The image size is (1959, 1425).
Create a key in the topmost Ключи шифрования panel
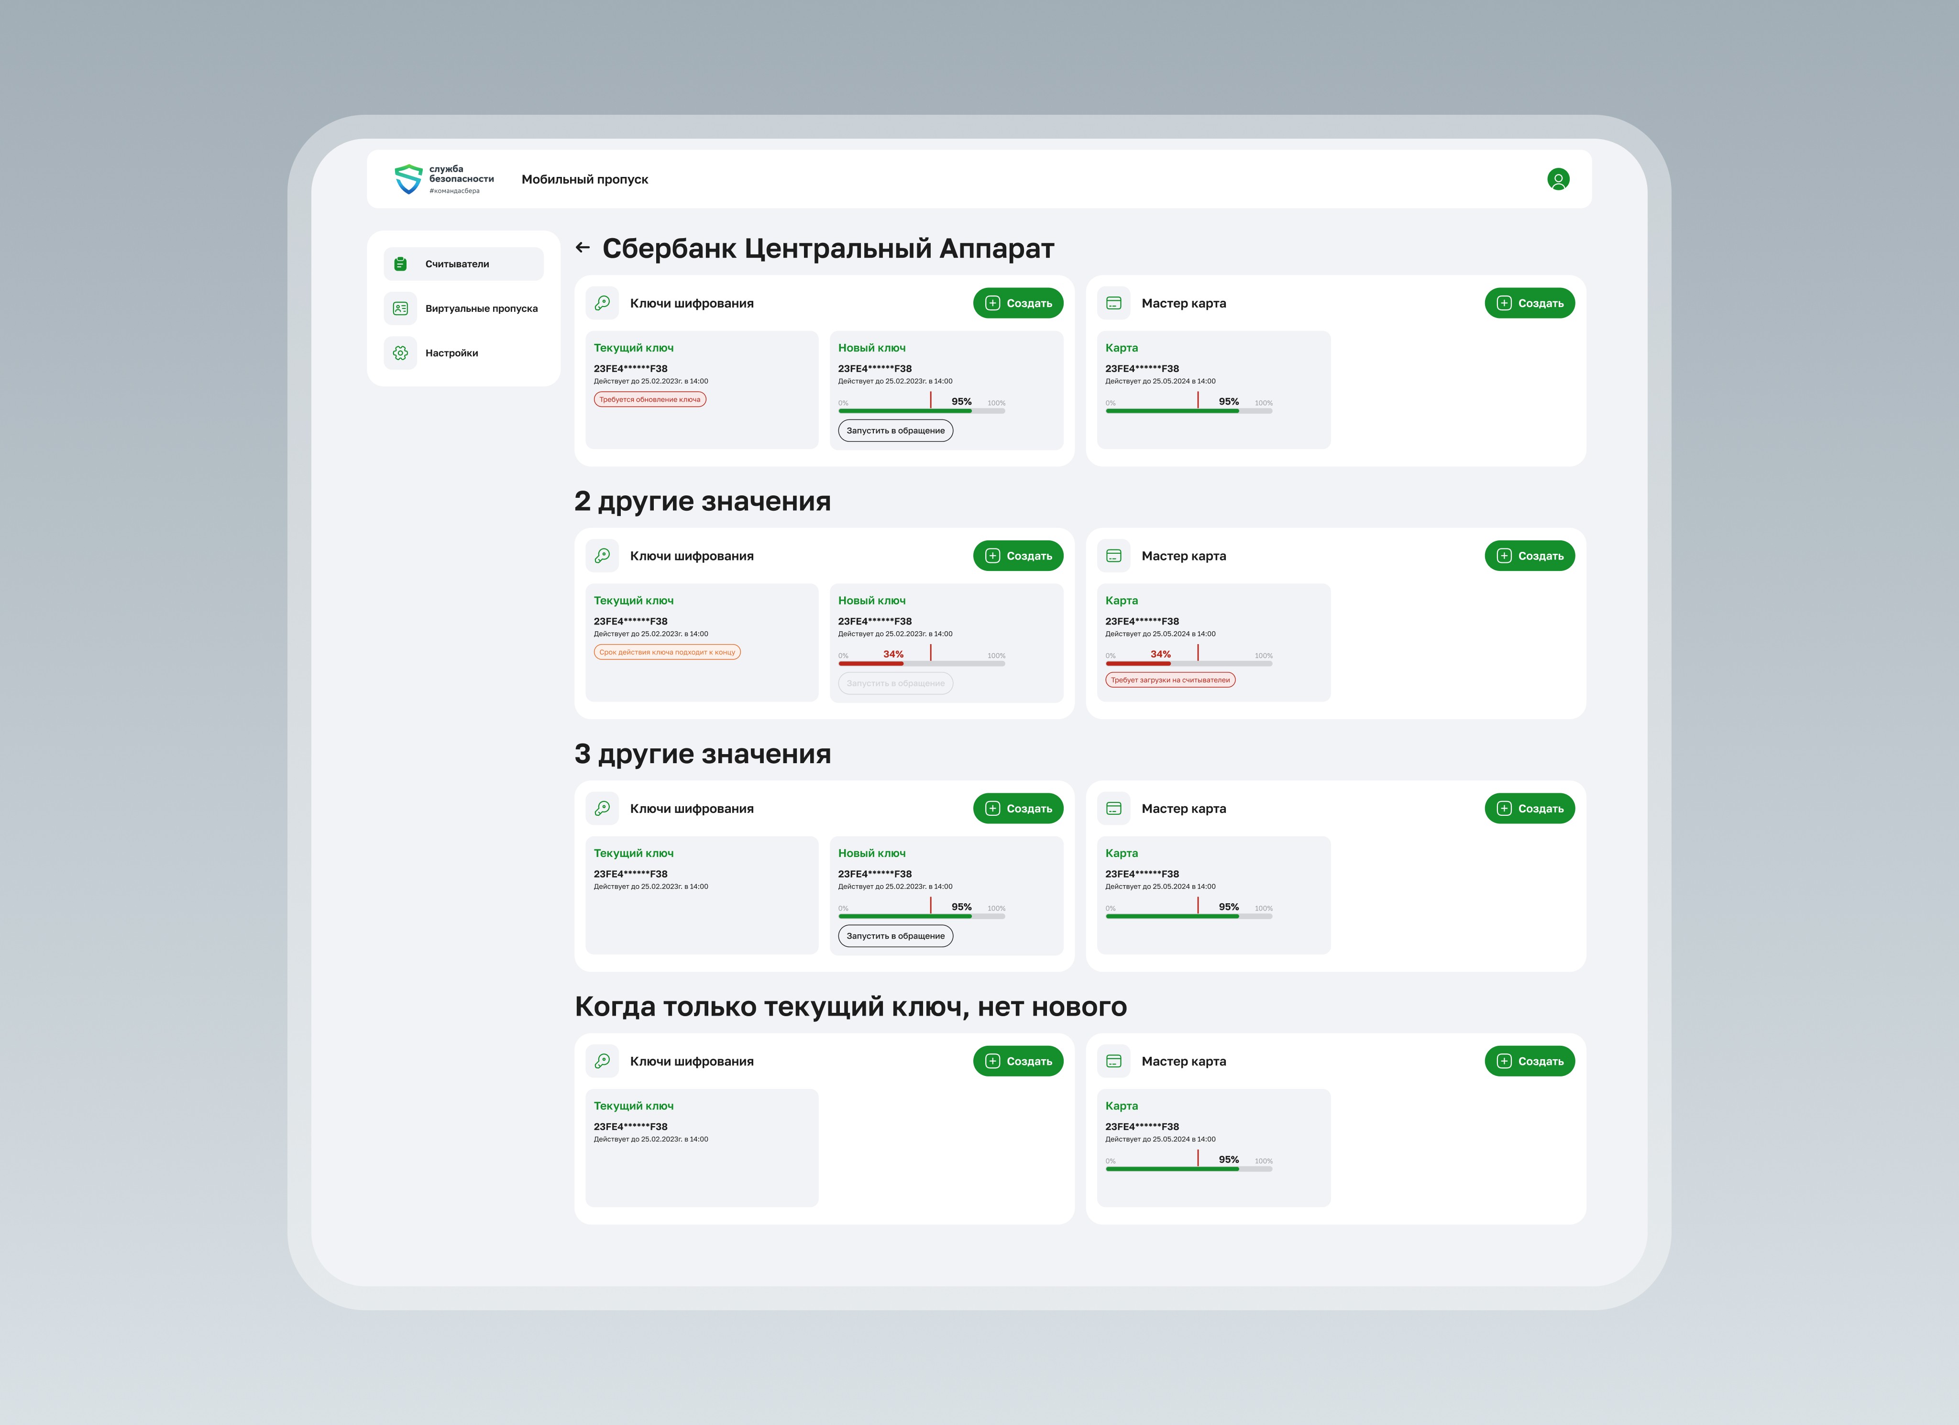tap(1018, 303)
